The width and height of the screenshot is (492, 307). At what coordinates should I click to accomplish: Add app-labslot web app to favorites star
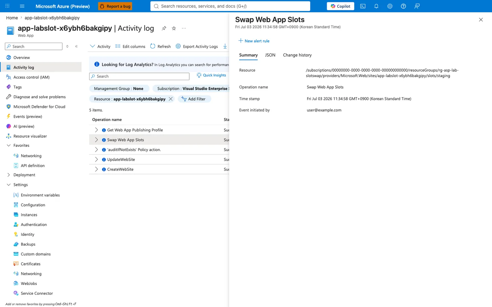pos(174,28)
